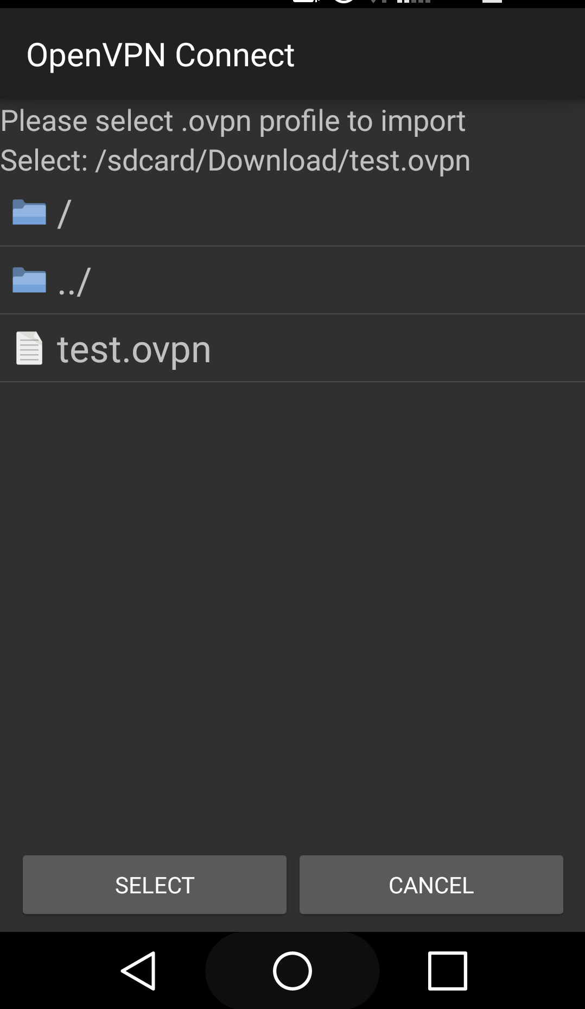
Task: Click the parent directory folder icon
Action: (29, 280)
